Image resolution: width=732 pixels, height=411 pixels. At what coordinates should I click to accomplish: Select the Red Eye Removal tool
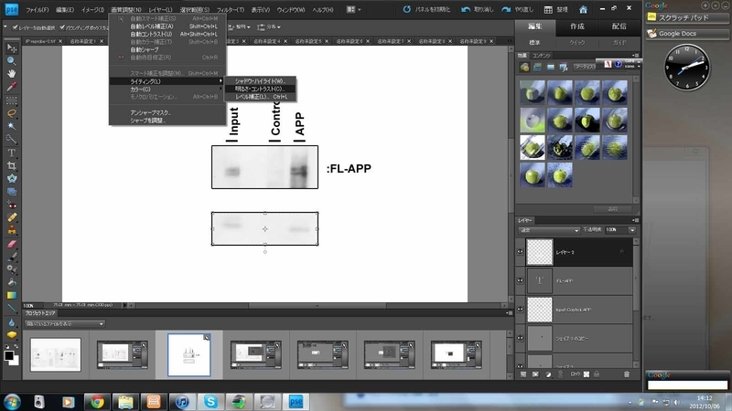pyautogui.click(x=12, y=205)
